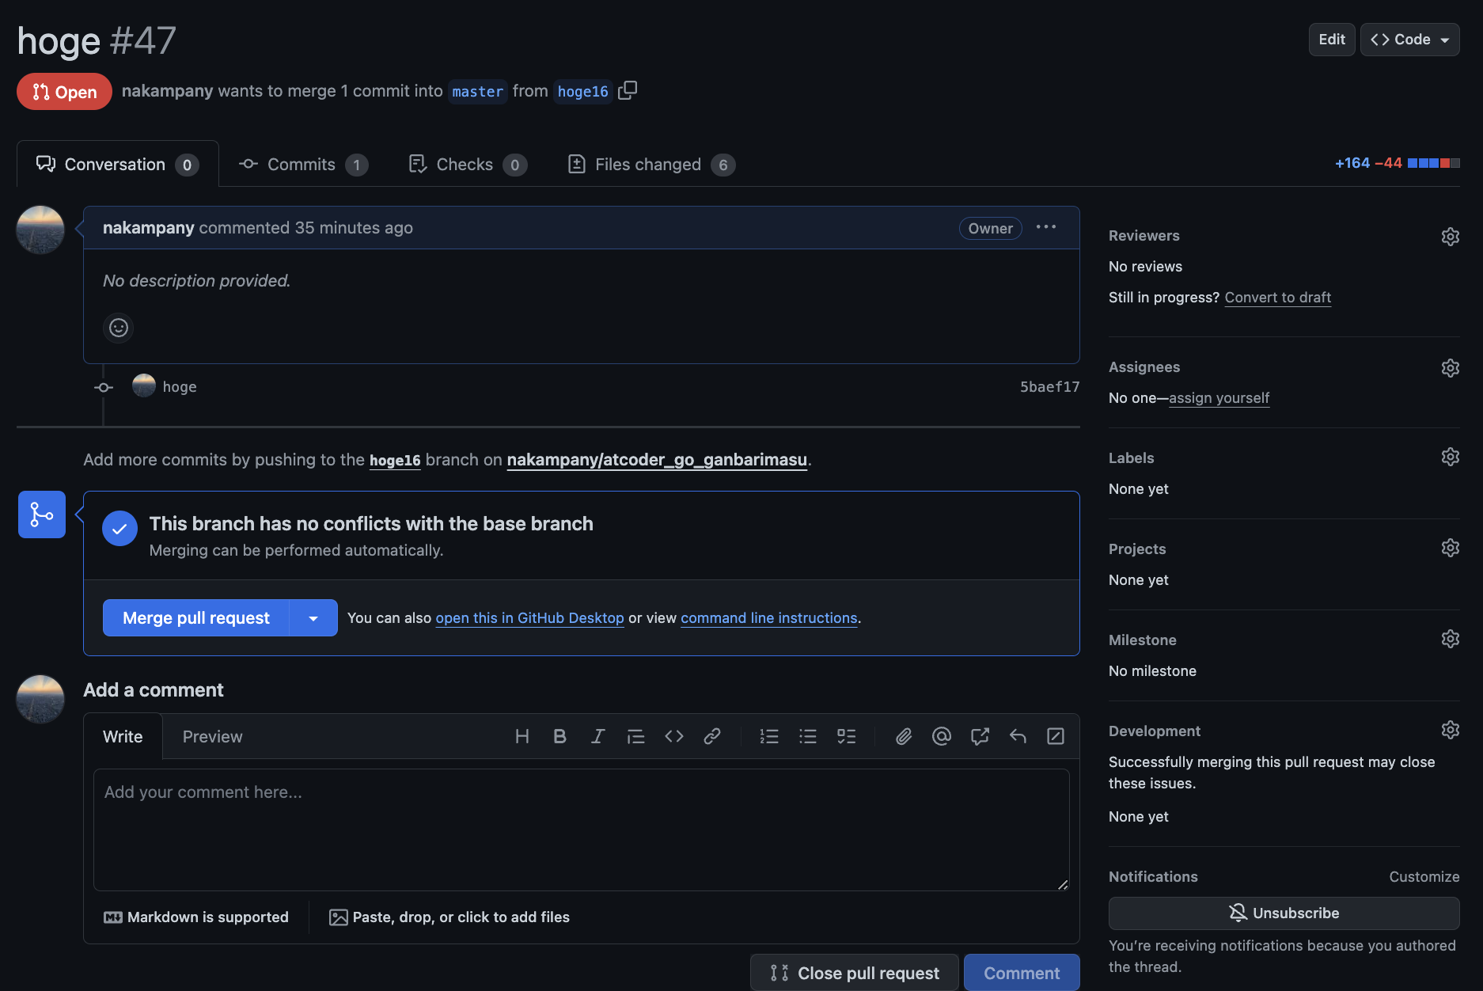Click Markdown is supported link
The image size is (1483, 991).
(196, 917)
